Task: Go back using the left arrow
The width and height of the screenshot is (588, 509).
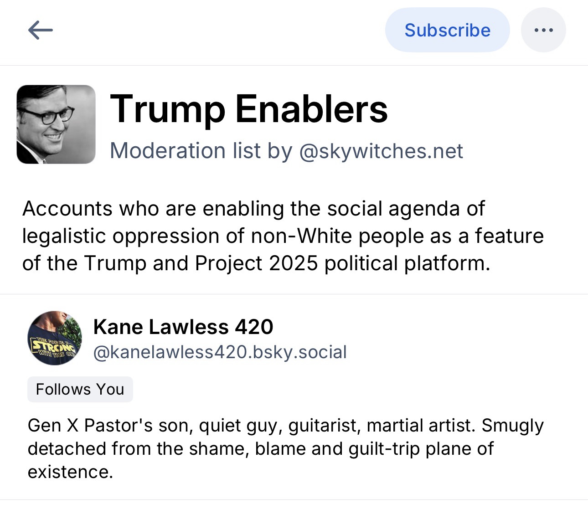Action: tap(41, 31)
